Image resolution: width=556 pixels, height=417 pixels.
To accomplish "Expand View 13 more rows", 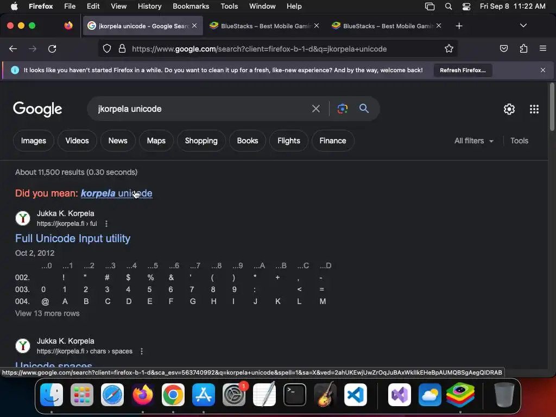I will click(47, 313).
